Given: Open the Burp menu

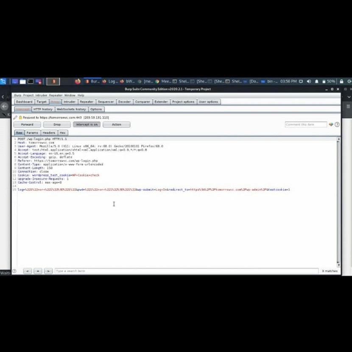Looking at the screenshot, I should 17,95.
